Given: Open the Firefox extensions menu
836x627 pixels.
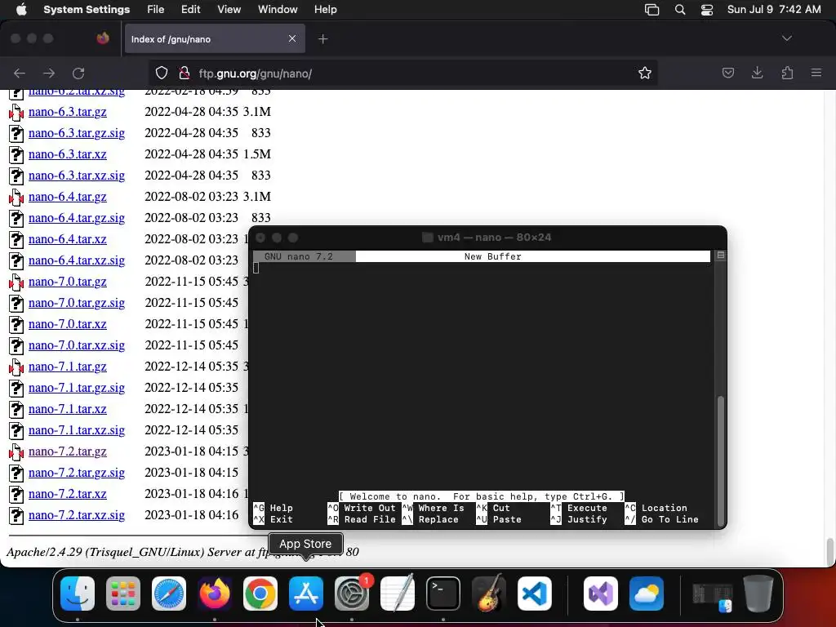Looking at the screenshot, I should (787, 73).
